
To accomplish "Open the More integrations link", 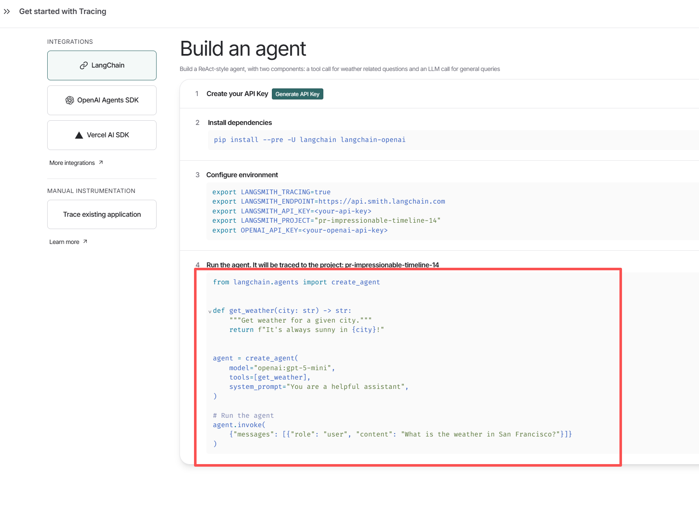I will point(76,163).
